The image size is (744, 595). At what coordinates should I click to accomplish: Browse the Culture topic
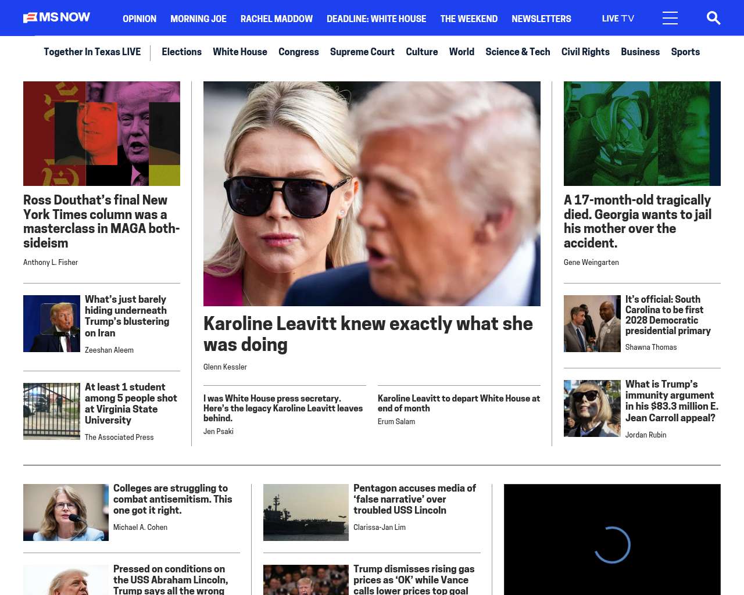click(422, 52)
